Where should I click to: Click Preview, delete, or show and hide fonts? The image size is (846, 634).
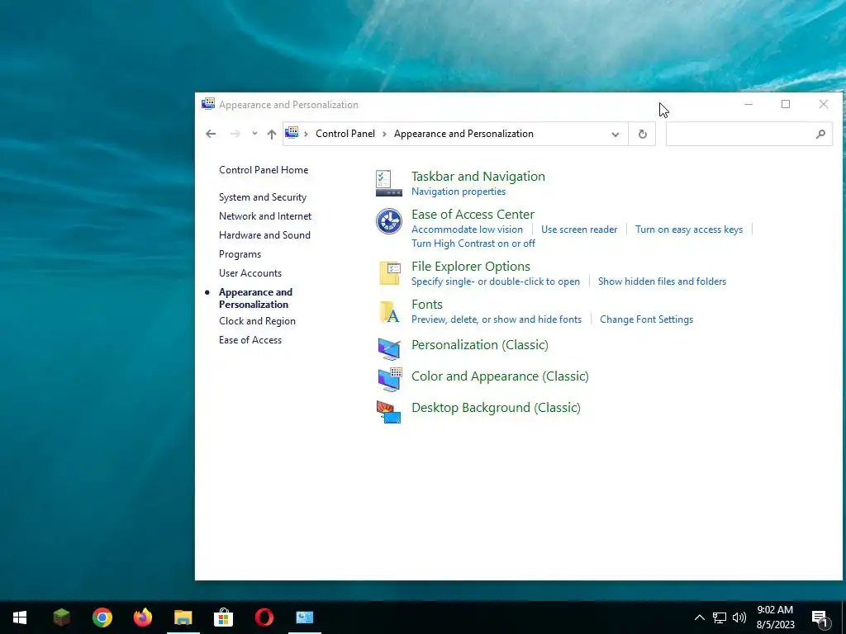tap(497, 319)
